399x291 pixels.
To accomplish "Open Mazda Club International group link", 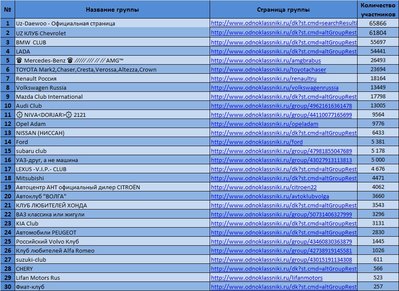I will [x=284, y=97].
